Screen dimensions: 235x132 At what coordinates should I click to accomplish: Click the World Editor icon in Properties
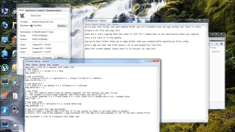point(32,26)
